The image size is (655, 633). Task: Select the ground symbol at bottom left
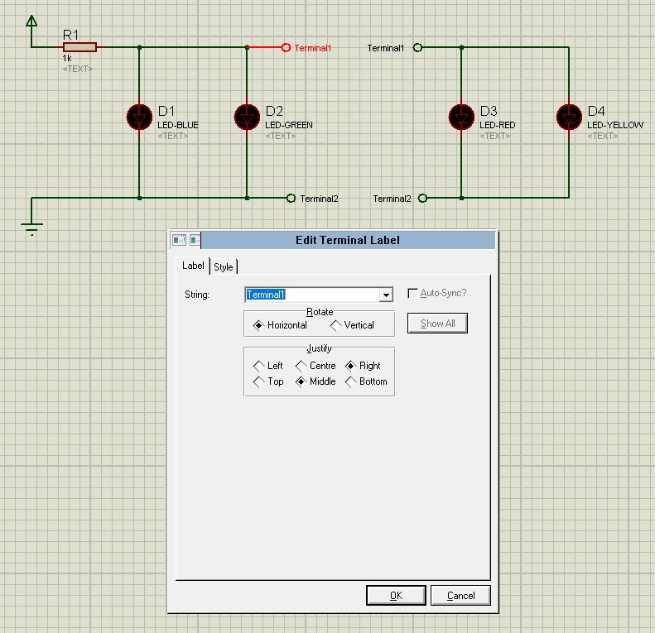[31, 229]
